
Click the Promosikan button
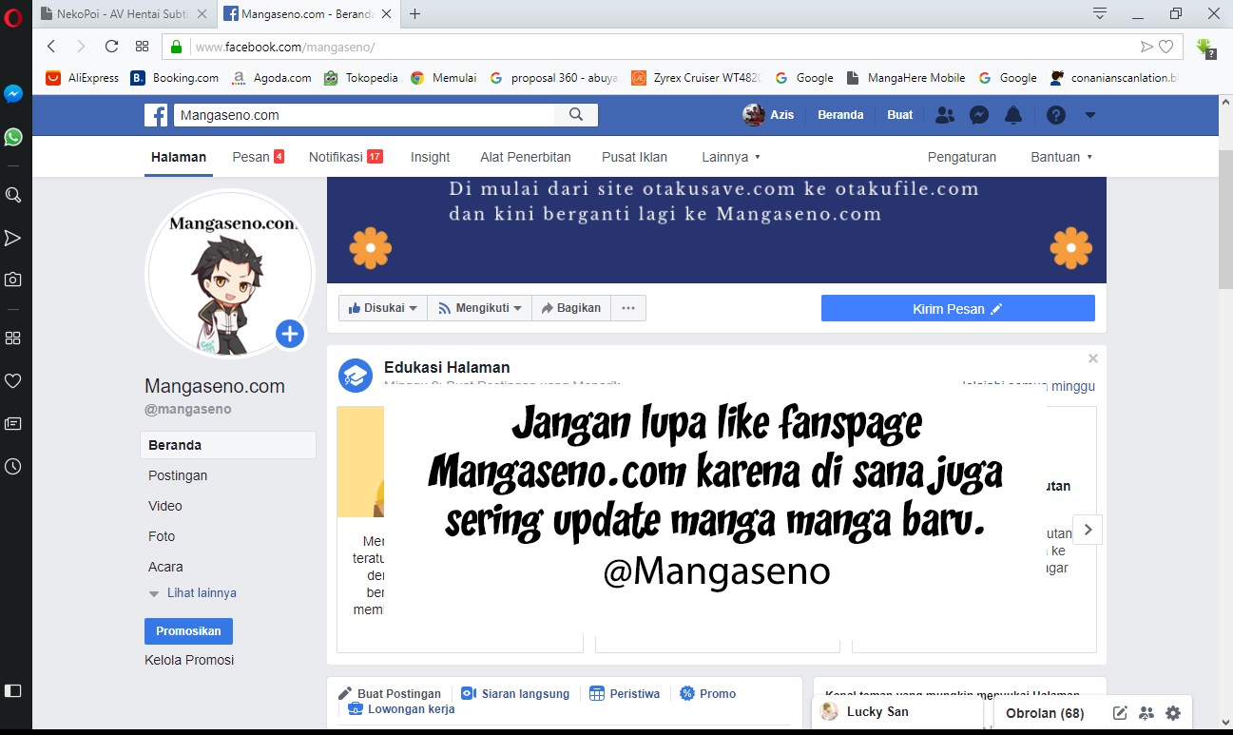click(x=188, y=630)
